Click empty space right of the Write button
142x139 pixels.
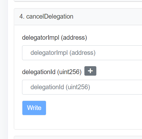click(94, 108)
